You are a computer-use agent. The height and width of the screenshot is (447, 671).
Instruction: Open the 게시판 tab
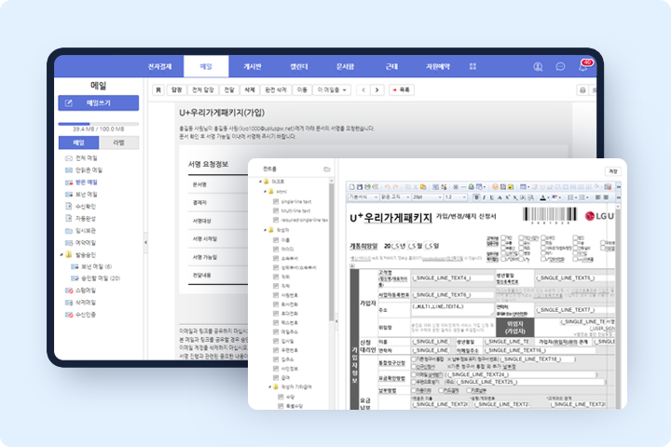click(253, 66)
